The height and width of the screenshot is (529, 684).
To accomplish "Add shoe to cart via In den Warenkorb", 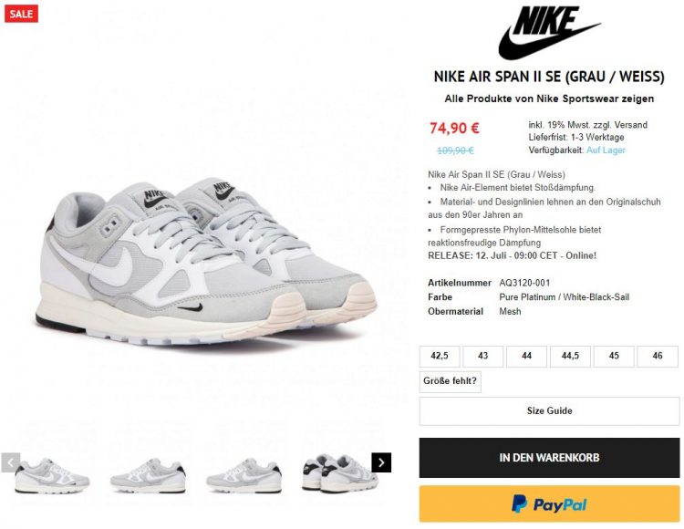I will pyautogui.click(x=549, y=458).
